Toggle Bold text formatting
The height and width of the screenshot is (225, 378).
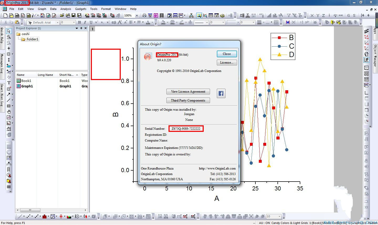pos(79,22)
